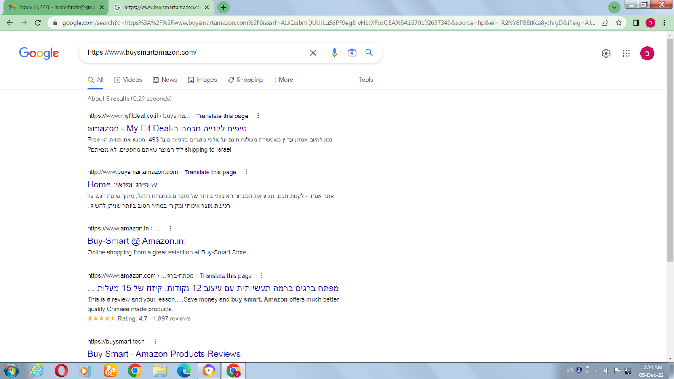The height and width of the screenshot is (379, 674).
Task: Launch Opera from taskbar
Action: point(61,371)
